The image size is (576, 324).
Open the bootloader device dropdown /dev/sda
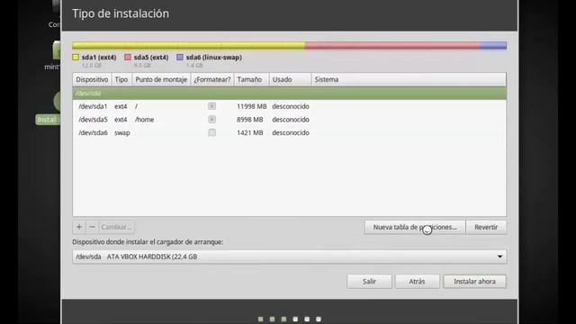pyautogui.click(x=290, y=256)
